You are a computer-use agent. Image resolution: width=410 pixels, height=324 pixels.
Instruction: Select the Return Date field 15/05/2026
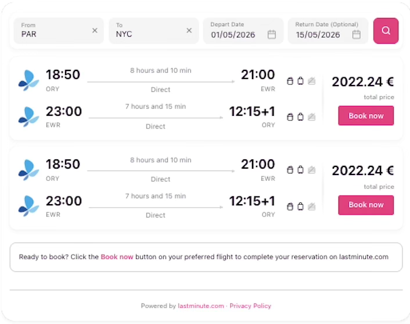pyautogui.click(x=318, y=35)
